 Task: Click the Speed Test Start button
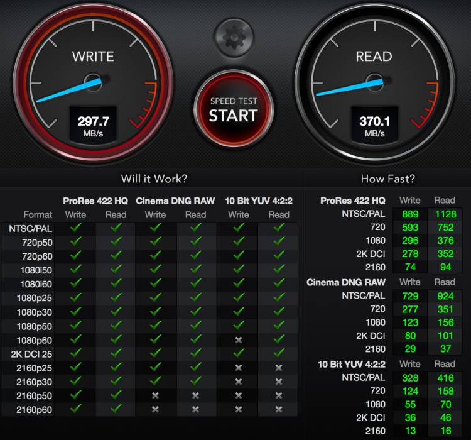click(234, 110)
